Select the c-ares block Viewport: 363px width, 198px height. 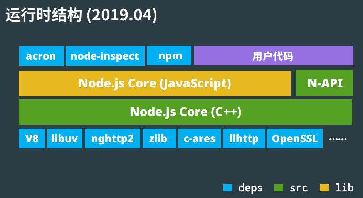(199, 139)
